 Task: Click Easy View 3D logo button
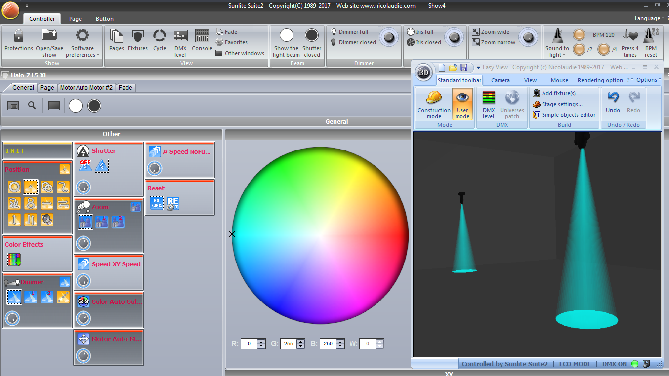tap(423, 72)
